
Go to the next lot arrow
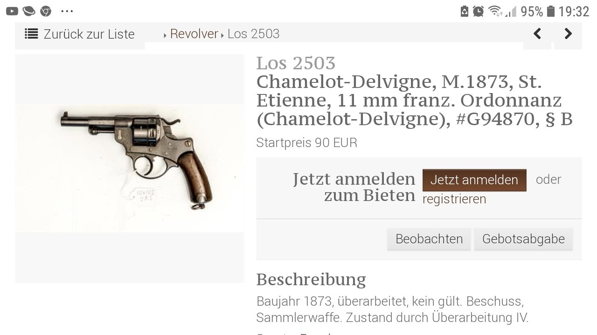tap(568, 33)
